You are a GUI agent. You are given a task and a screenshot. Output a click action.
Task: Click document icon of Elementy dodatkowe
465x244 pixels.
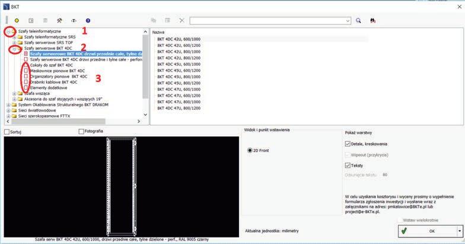point(26,88)
